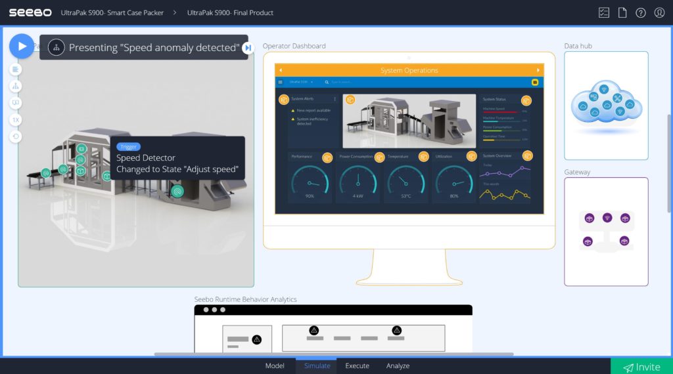Open UltraPak S900- Final Product breadcrumb
Screen dimensions: 673x374
click(x=230, y=13)
